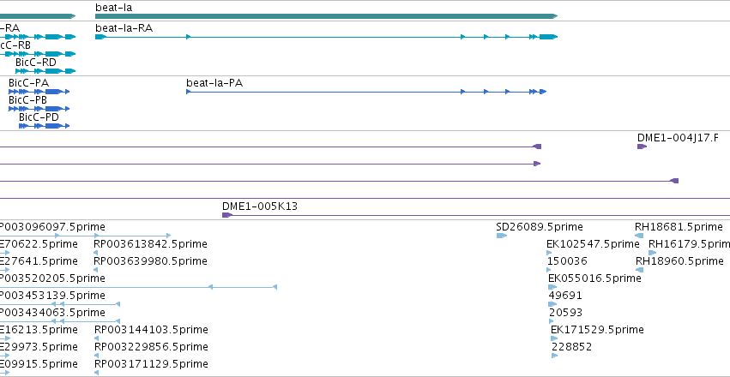730x377 pixels.
Task: Select the RH16179.5prime marker
Action: [652, 253]
